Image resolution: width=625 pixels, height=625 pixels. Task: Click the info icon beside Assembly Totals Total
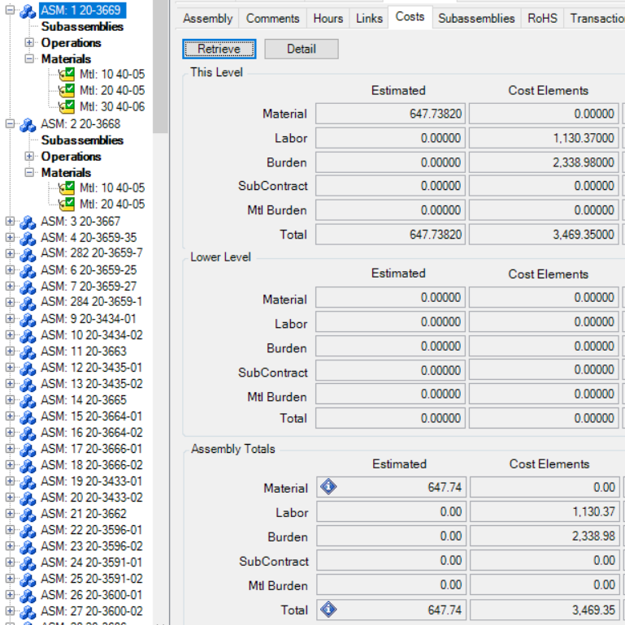click(328, 610)
